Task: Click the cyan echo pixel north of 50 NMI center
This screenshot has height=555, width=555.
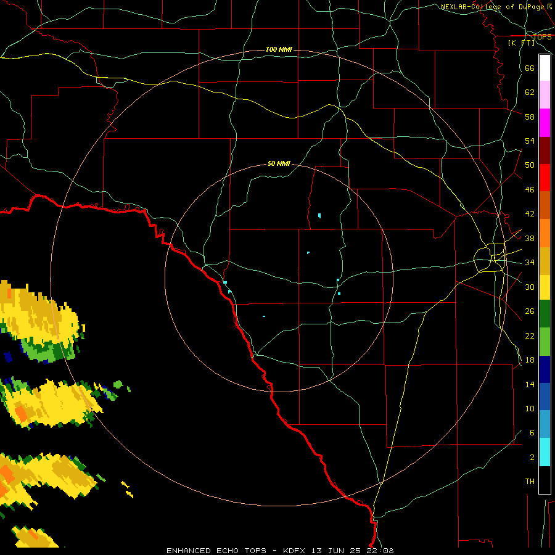Action: coord(319,216)
